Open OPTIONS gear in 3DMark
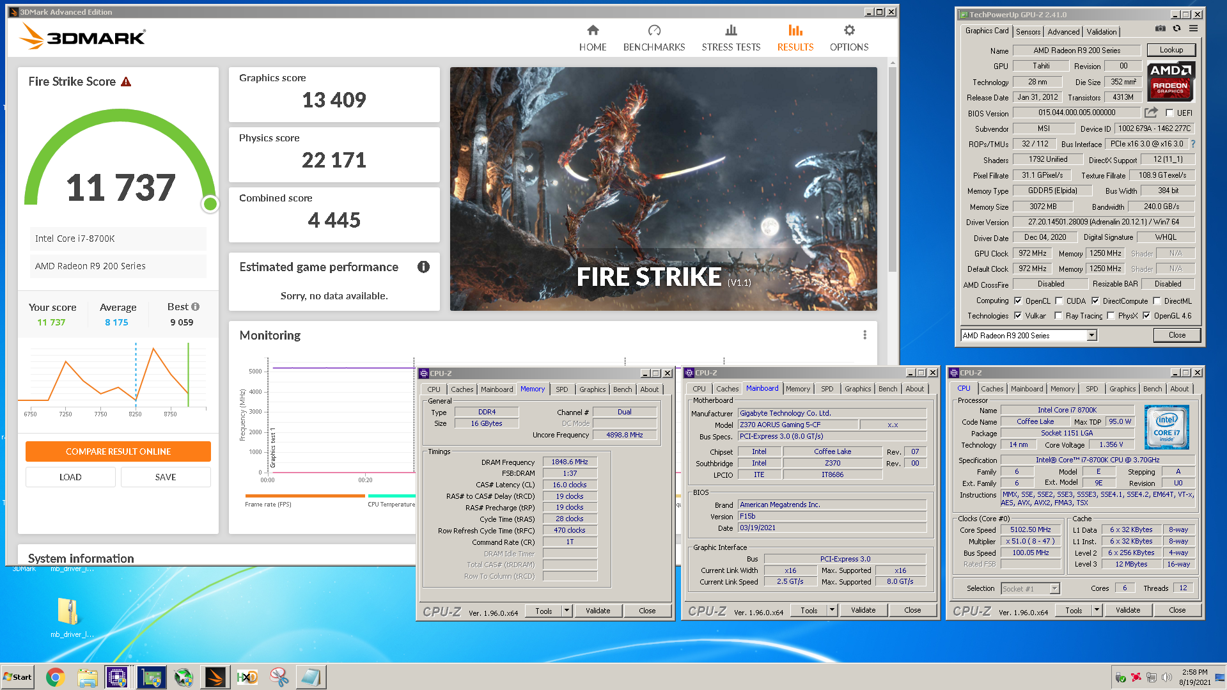1227x690 pixels. [x=849, y=38]
